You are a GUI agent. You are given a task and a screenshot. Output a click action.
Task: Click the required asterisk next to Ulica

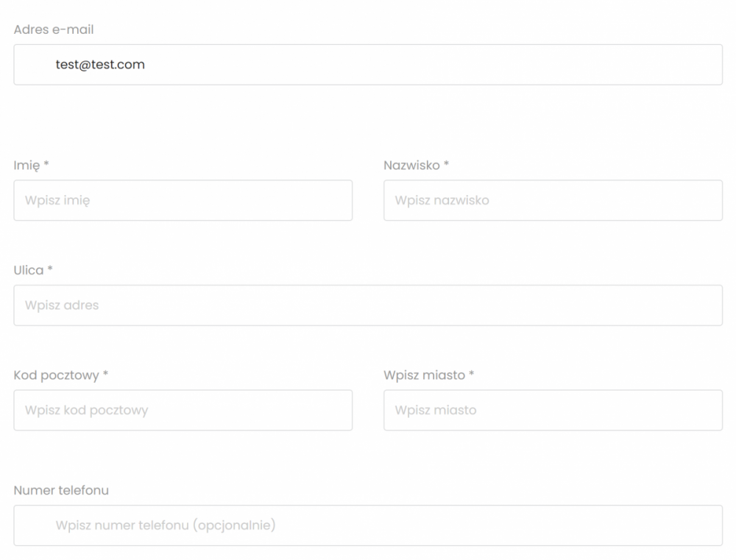pyautogui.click(x=50, y=269)
